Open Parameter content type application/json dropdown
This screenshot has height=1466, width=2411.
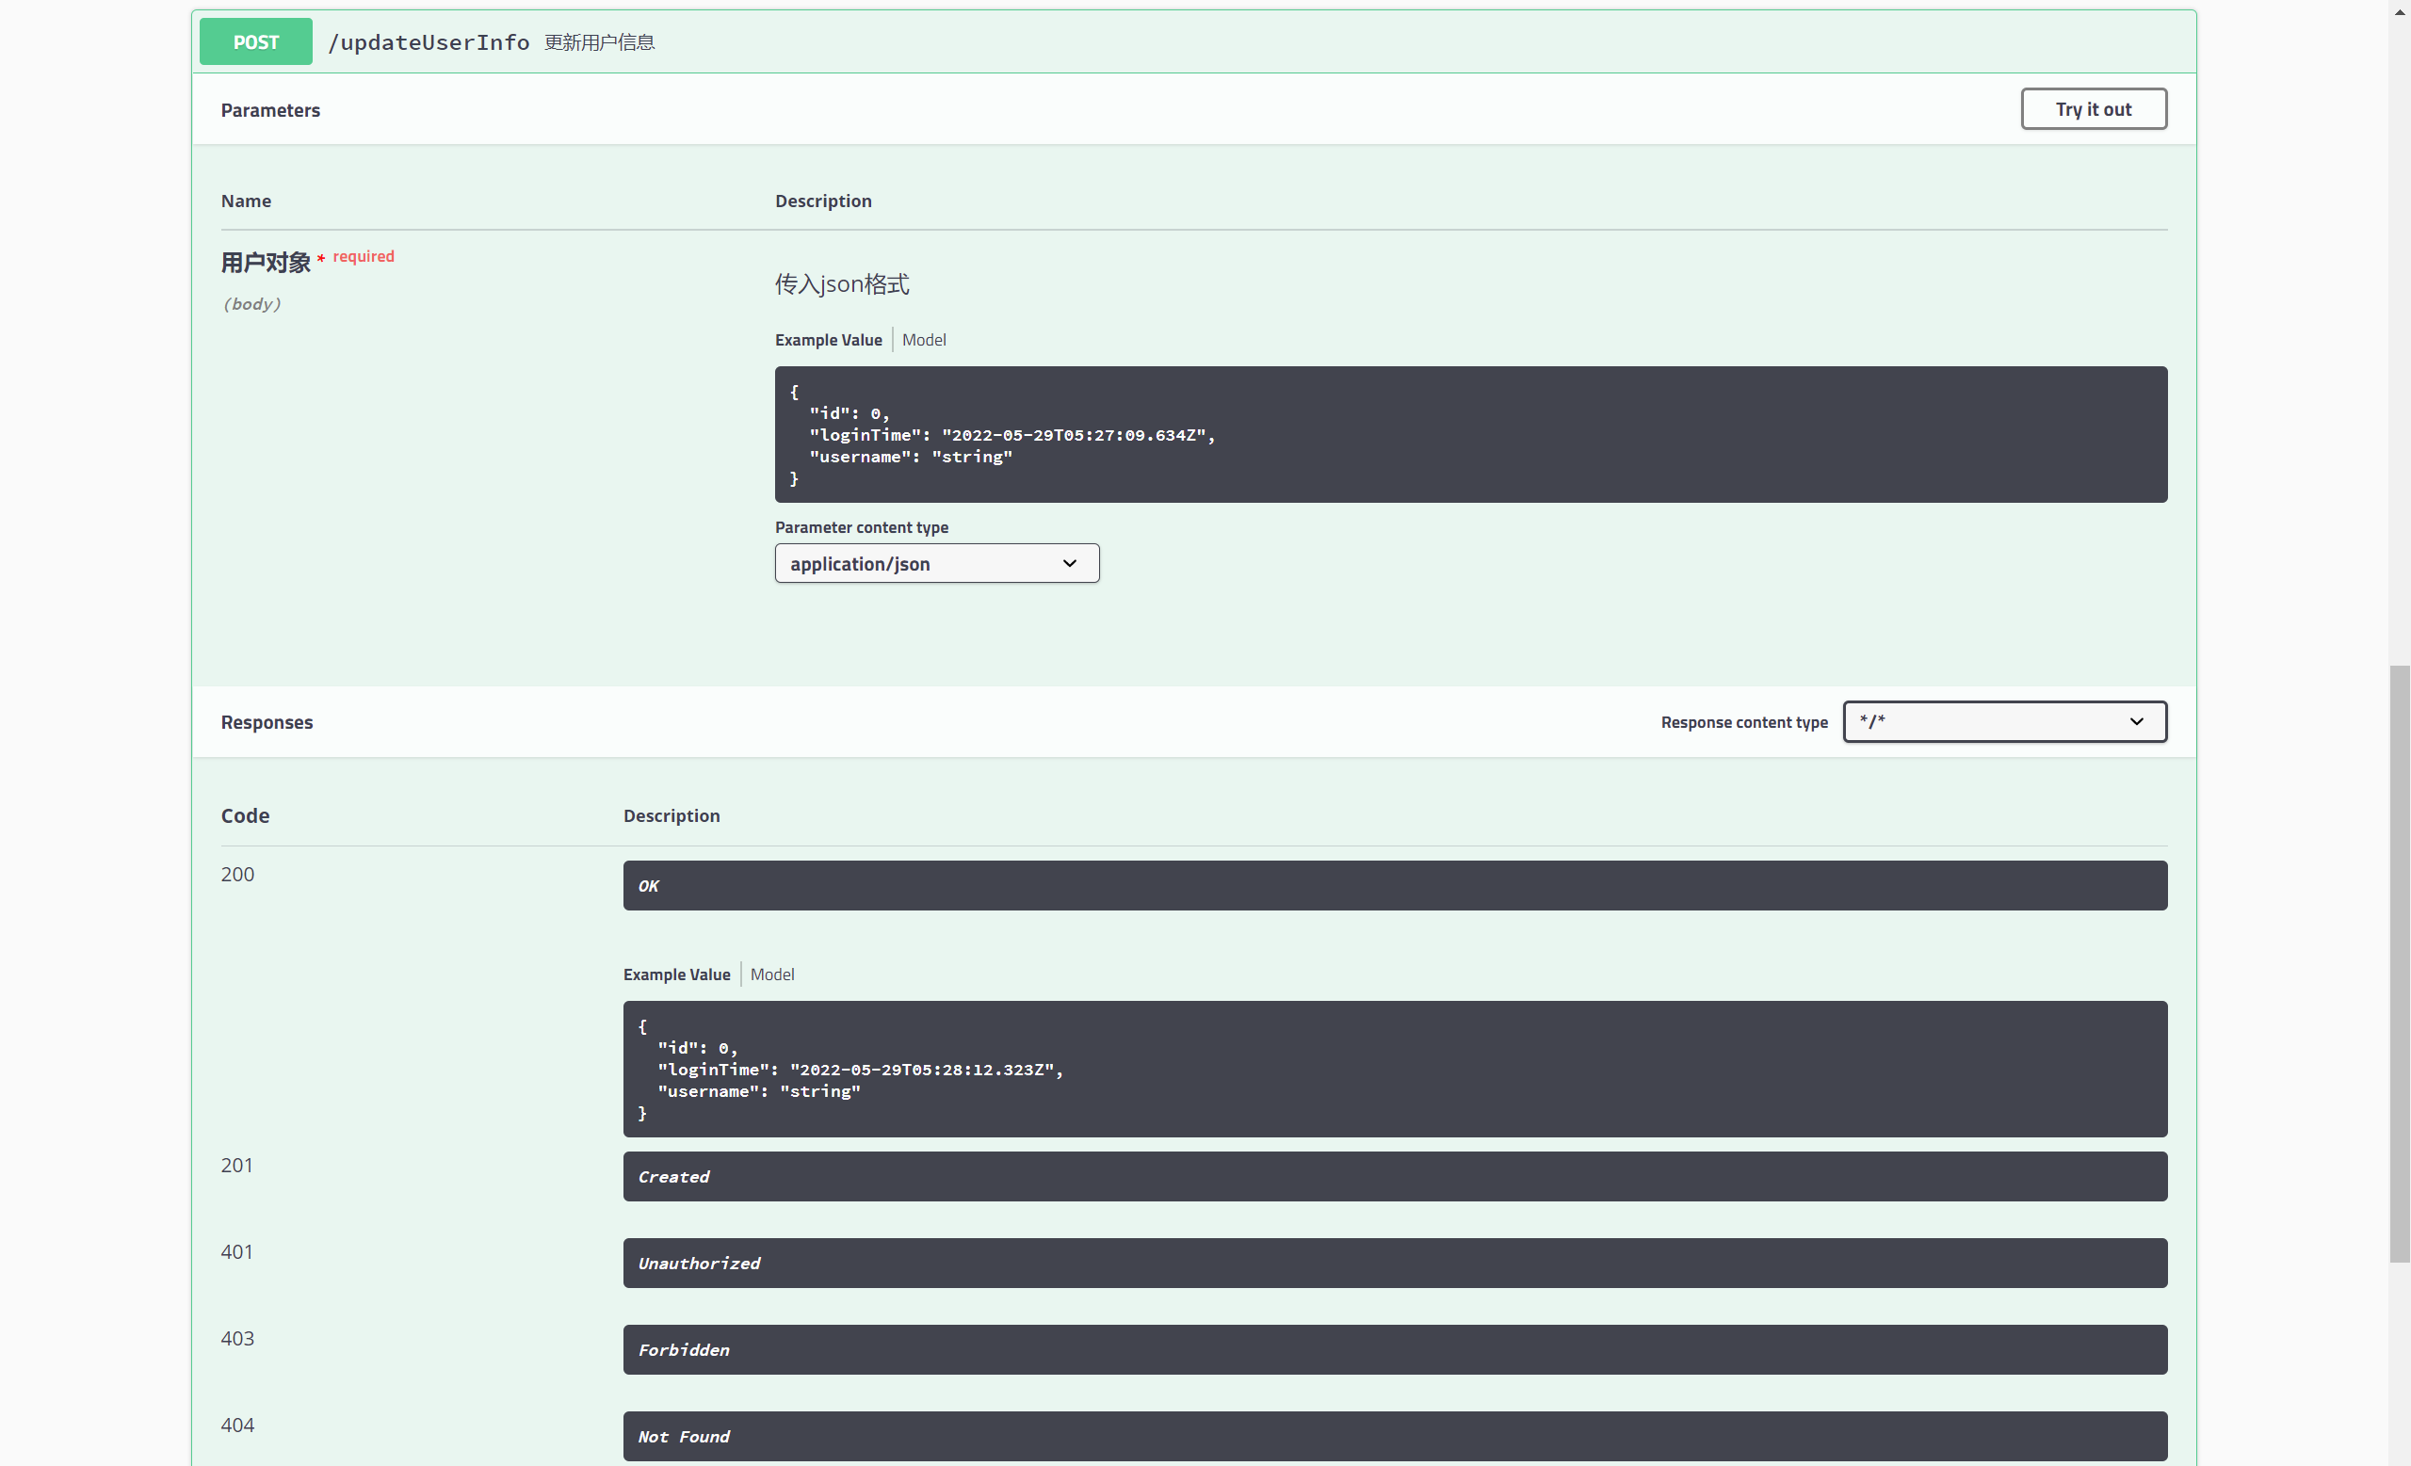click(935, 563)
